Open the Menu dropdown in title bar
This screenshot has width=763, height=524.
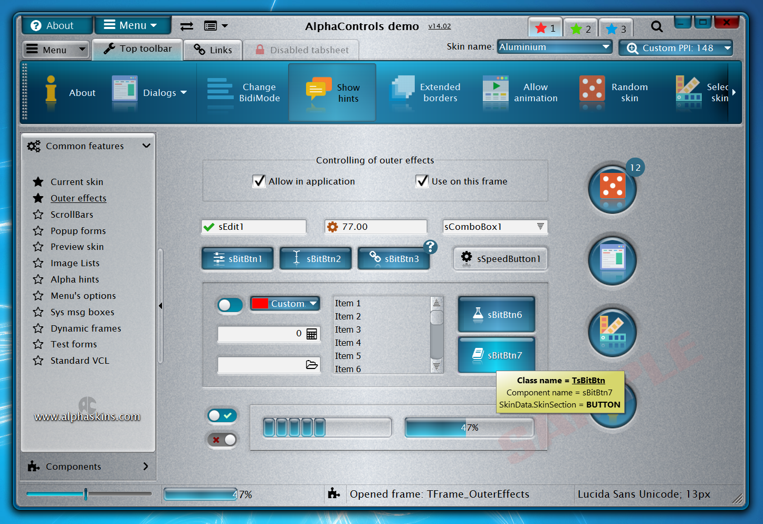click(132, 25)
